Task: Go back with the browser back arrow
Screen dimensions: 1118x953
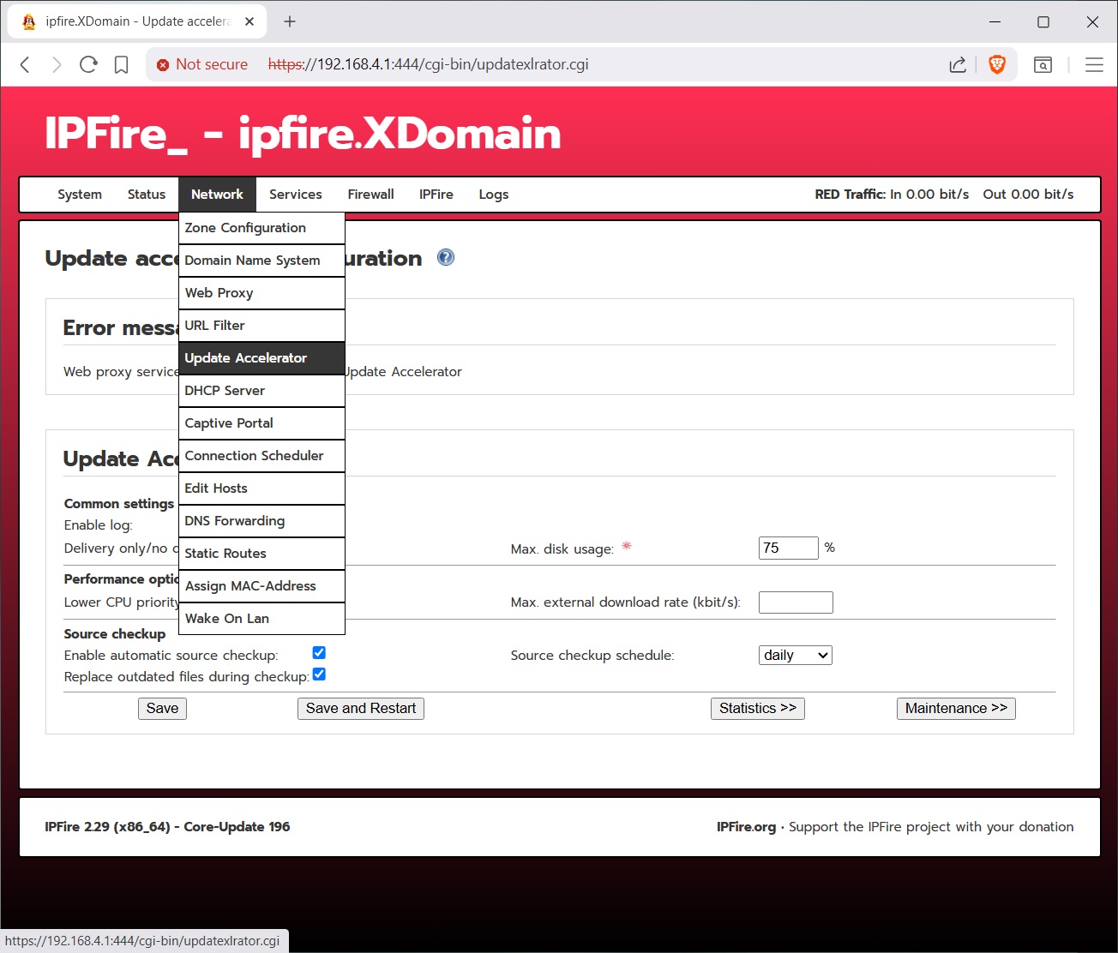Action: [x=25, y=64]
